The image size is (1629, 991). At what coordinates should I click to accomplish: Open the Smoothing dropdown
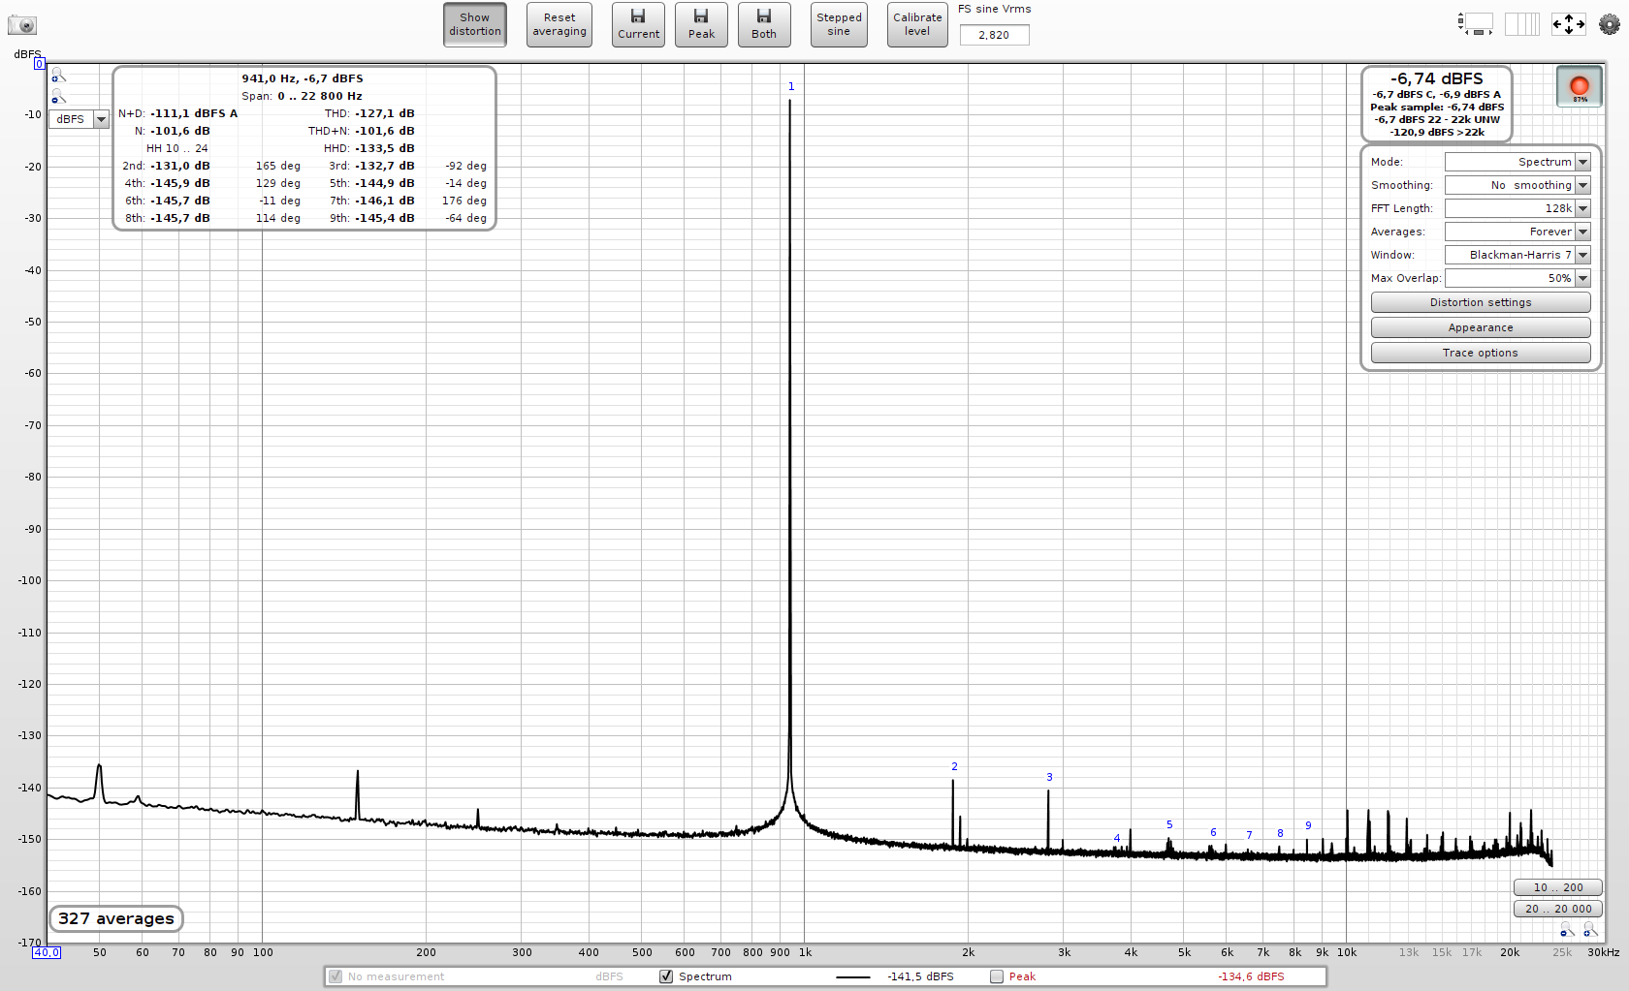point(1517,185)
